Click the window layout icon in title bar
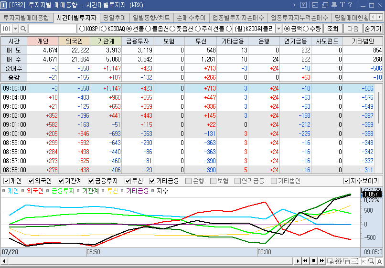 (315, 5)
